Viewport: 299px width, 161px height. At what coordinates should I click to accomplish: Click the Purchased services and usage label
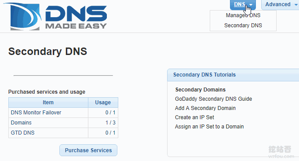tap(47, 92)
